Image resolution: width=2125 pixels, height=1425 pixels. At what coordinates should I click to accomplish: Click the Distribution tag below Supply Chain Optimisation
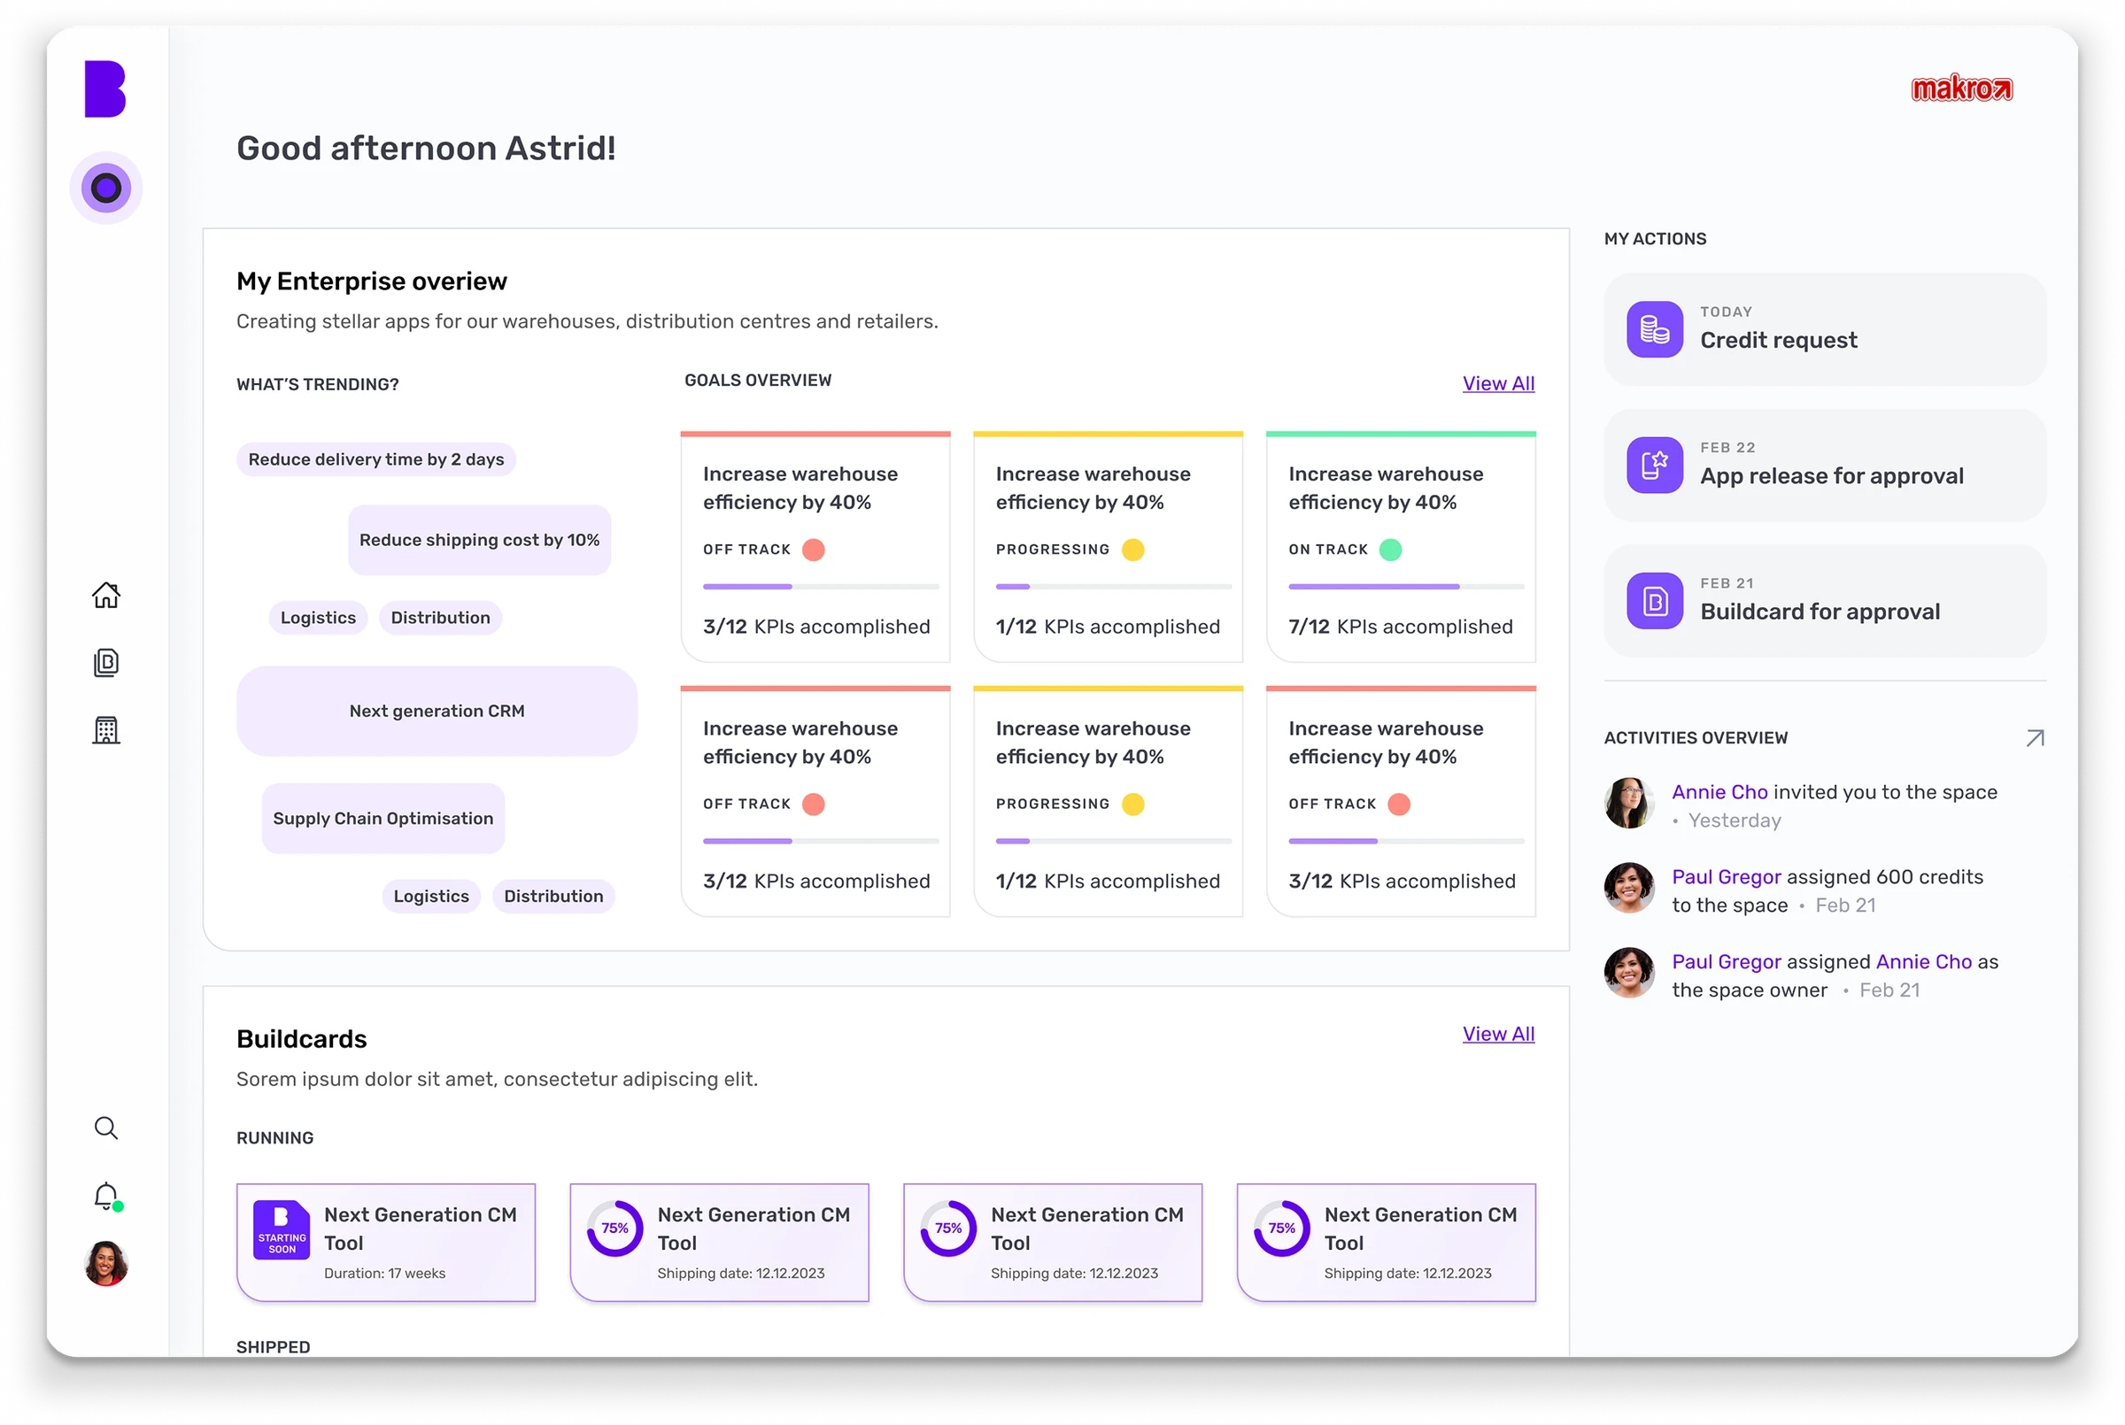(554, 897)
